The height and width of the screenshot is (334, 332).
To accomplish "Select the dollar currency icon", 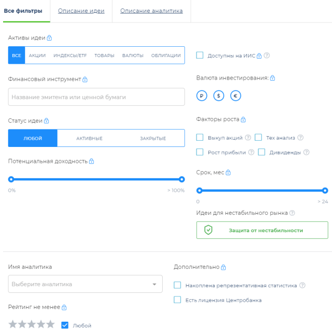I will click(x=219, y=96).
